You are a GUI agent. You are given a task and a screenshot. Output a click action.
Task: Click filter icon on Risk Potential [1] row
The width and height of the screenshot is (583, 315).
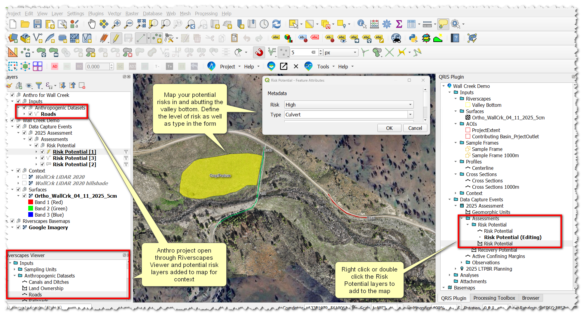[126, 152]
